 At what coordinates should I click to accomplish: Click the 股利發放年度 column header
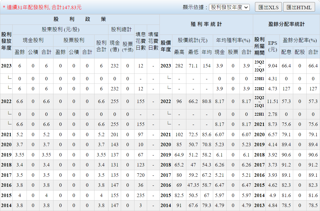pyautogui.click(x=6, y=41)
